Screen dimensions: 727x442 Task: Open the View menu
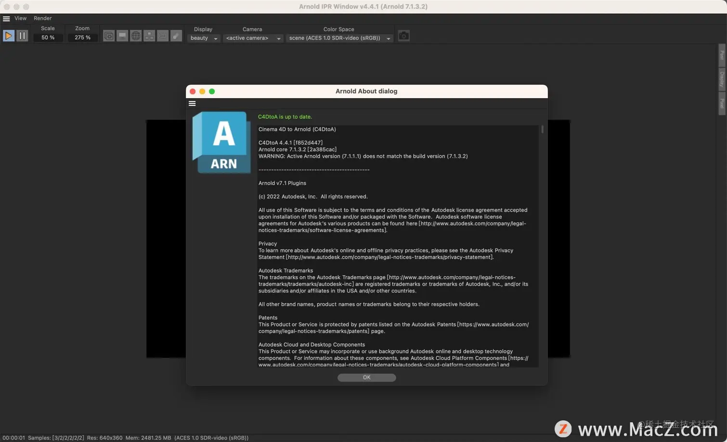[21, 18]
